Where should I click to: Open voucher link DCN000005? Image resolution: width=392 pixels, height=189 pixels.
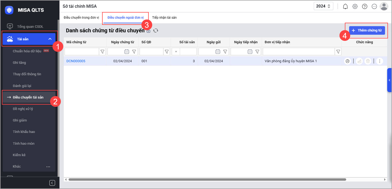tap(76, 61)
